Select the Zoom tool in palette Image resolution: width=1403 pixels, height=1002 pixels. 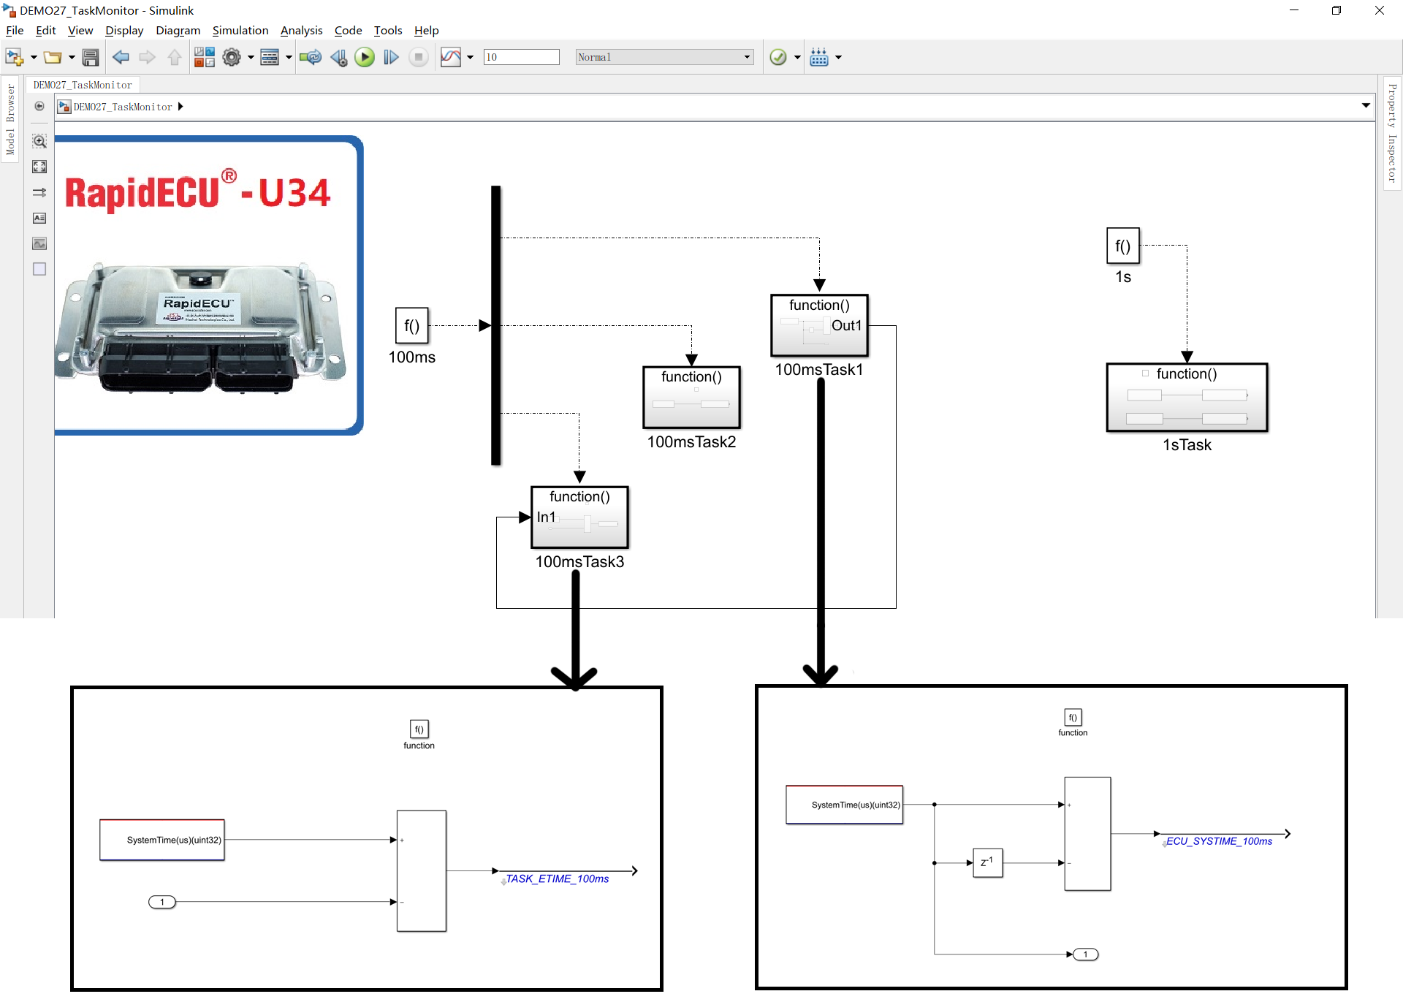(39, 141)
